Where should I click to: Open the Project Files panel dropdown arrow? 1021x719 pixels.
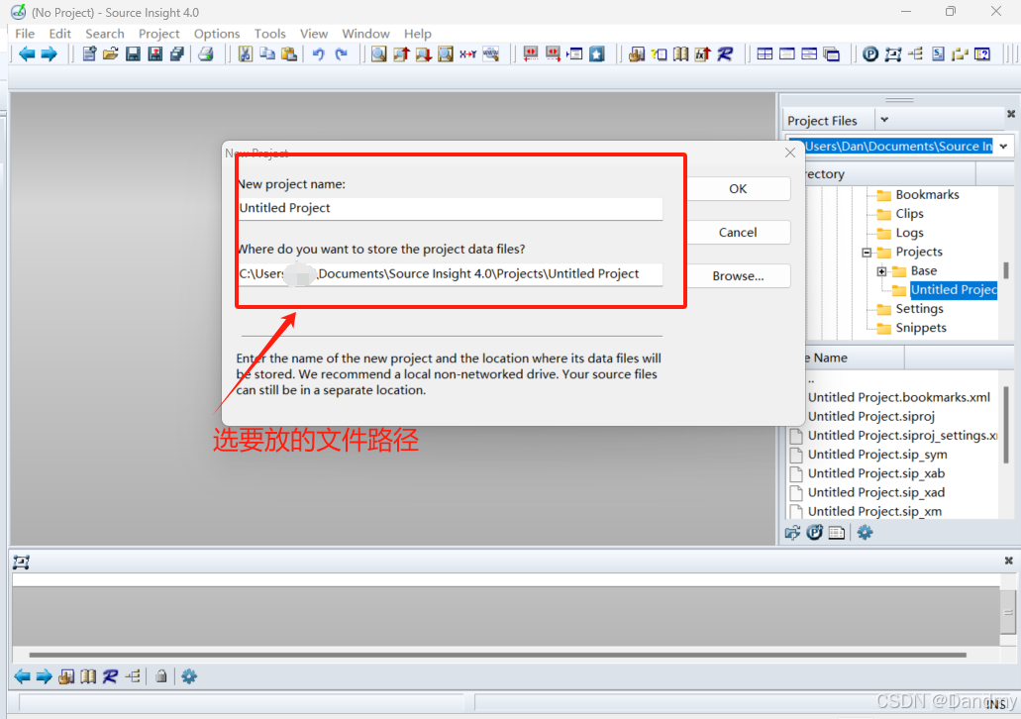click(x=884, y=120)
